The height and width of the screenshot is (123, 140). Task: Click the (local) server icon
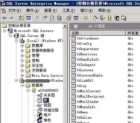click(22, 41)
